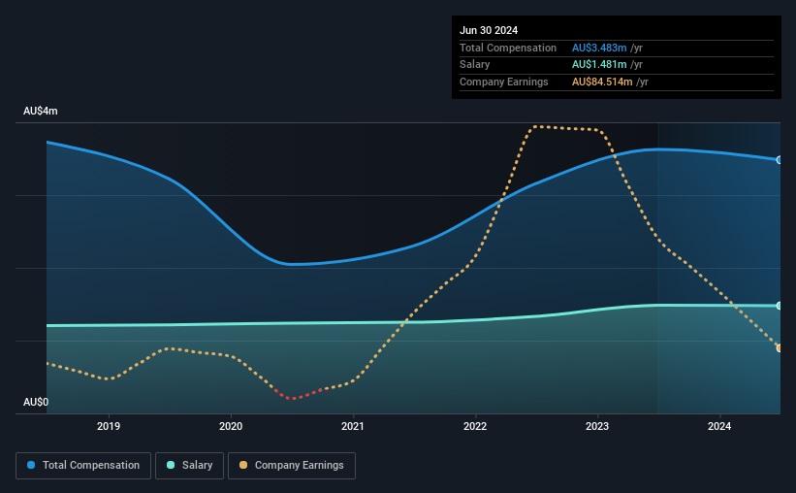Screen dimensions: 796x493
Task: Click the Jun 30 2024 tooltip date
Action: click(x=489, y=30)
